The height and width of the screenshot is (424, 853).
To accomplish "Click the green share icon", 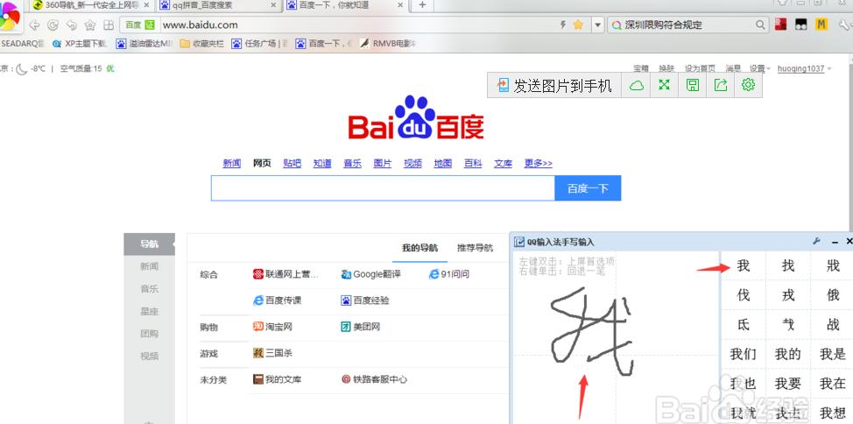I will (x=721, y=86).
